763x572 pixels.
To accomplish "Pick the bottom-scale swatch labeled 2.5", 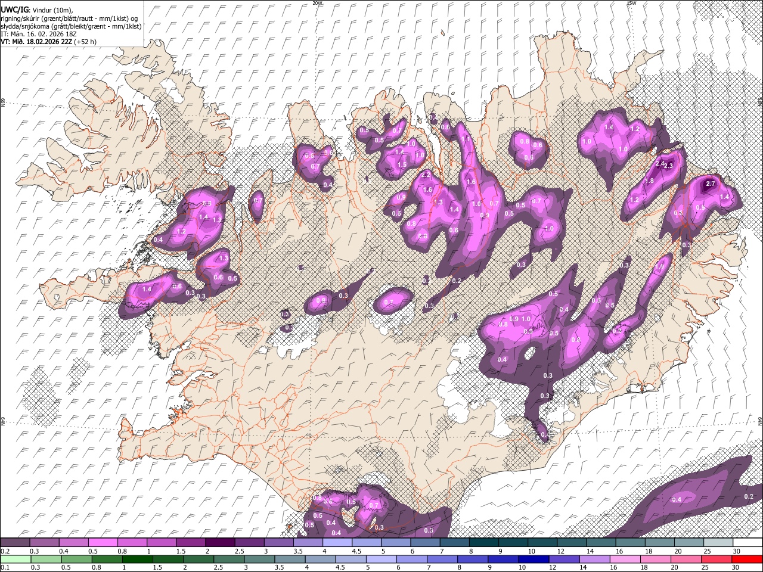I will [x=229, y=559].
